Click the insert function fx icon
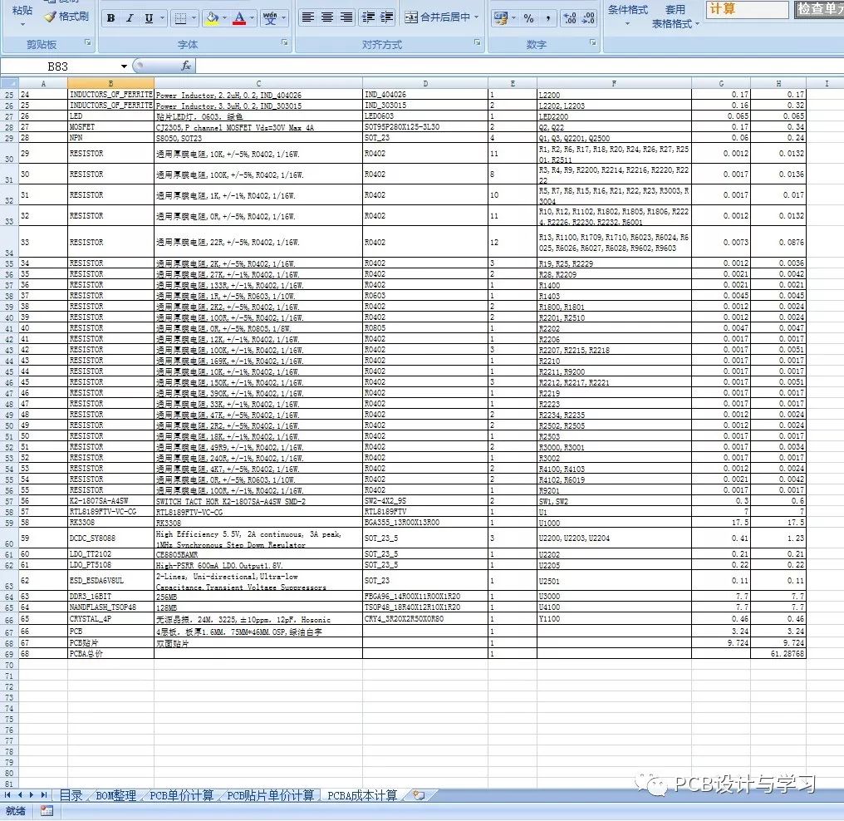 186,66
